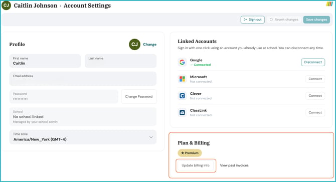
Task: Sign out of the account
Action: coord(253,20)
